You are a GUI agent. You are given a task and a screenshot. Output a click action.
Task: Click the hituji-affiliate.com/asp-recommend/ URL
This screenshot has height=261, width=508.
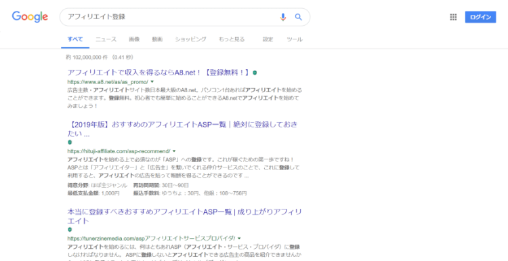click(x=119, y=151)
